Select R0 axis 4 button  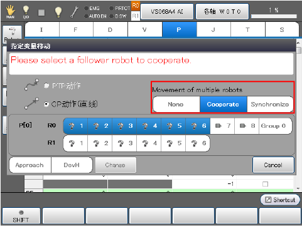pyautogui.click(x=149, y=126)
